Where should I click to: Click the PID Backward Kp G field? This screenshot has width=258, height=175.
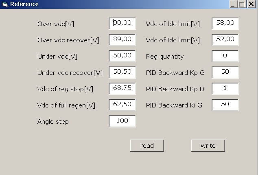225,72
